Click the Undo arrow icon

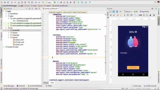tap(12, 2)
